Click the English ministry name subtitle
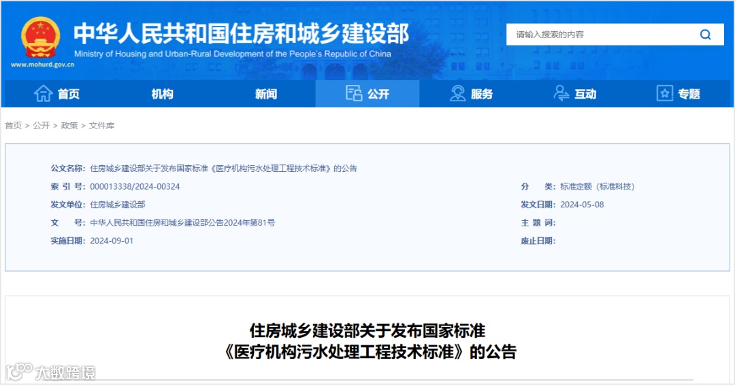 (x=233, y=54)
